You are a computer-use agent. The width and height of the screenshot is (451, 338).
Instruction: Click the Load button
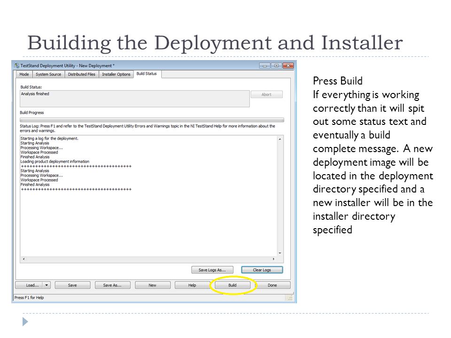click(x=29, y=285)
